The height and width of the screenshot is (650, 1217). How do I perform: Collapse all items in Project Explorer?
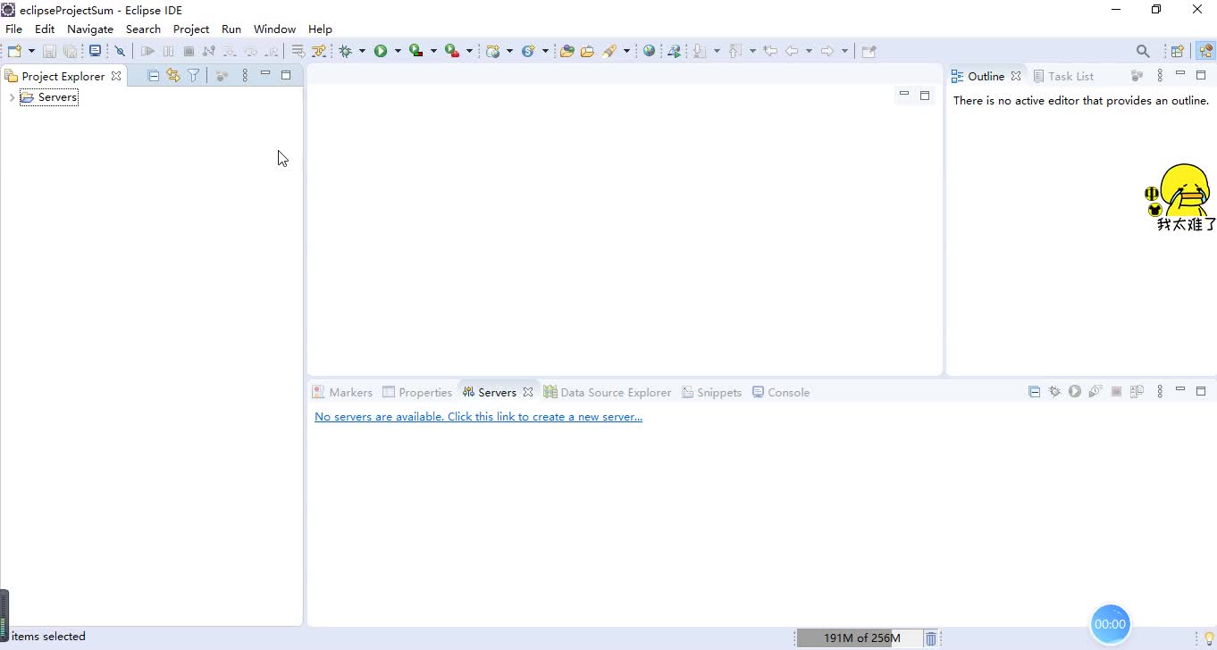(152, 75)
